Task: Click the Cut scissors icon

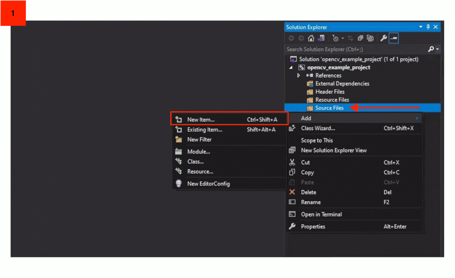Action: 292,162
